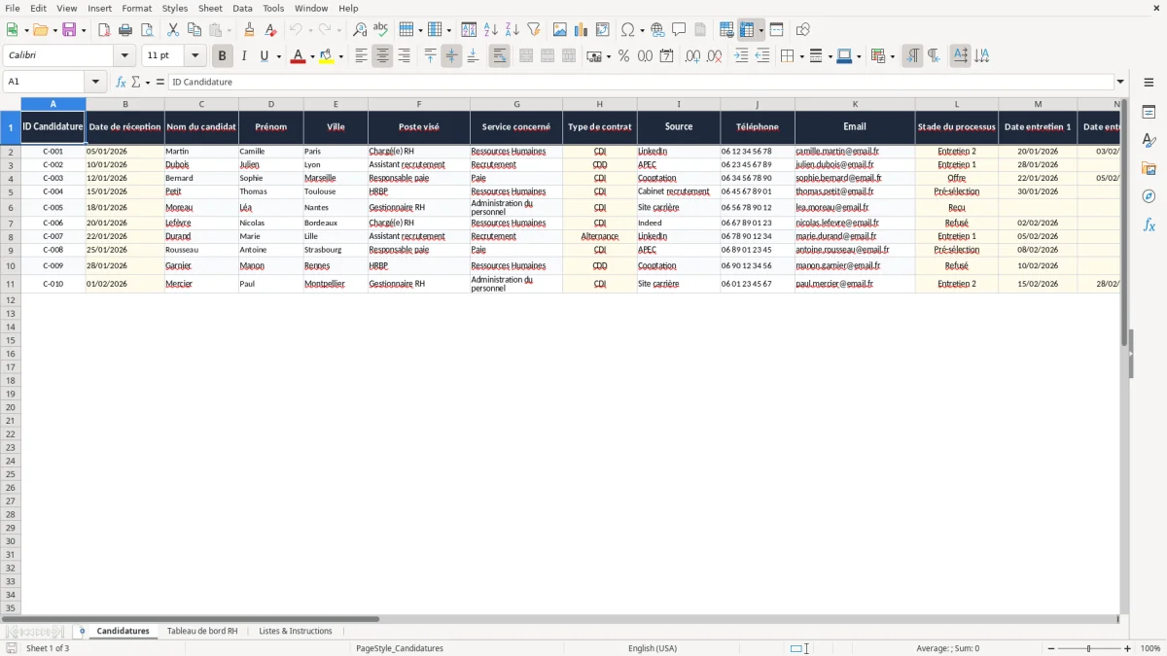Toggle Underline formatting
The image size is (1167, 656).
click(x=264, y=56)
